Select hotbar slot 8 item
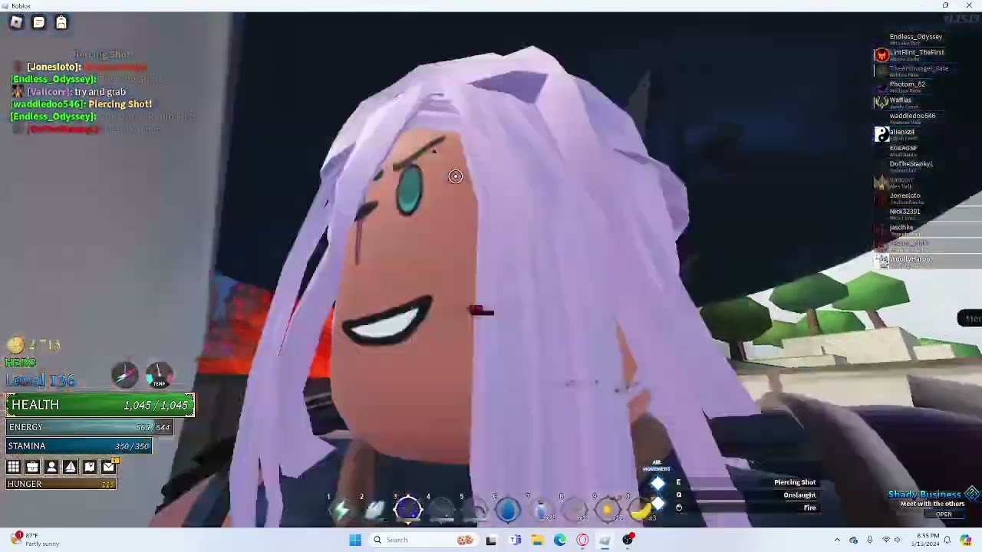Viewport: 982px width, 552px height. pos(575,508)
